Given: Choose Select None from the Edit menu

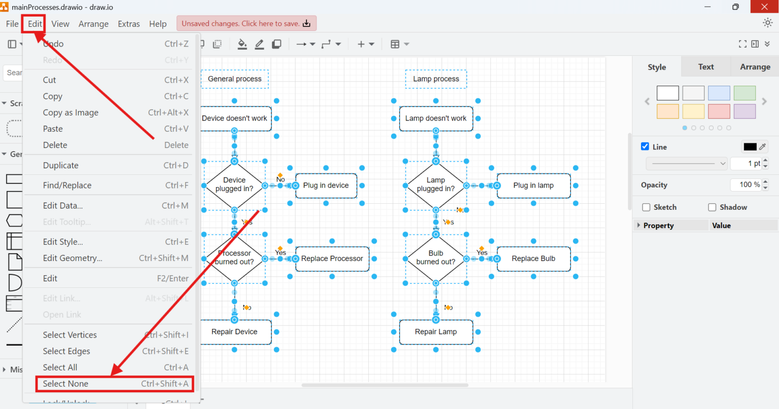Looking at the screenshot, I should tap(66, 384).
